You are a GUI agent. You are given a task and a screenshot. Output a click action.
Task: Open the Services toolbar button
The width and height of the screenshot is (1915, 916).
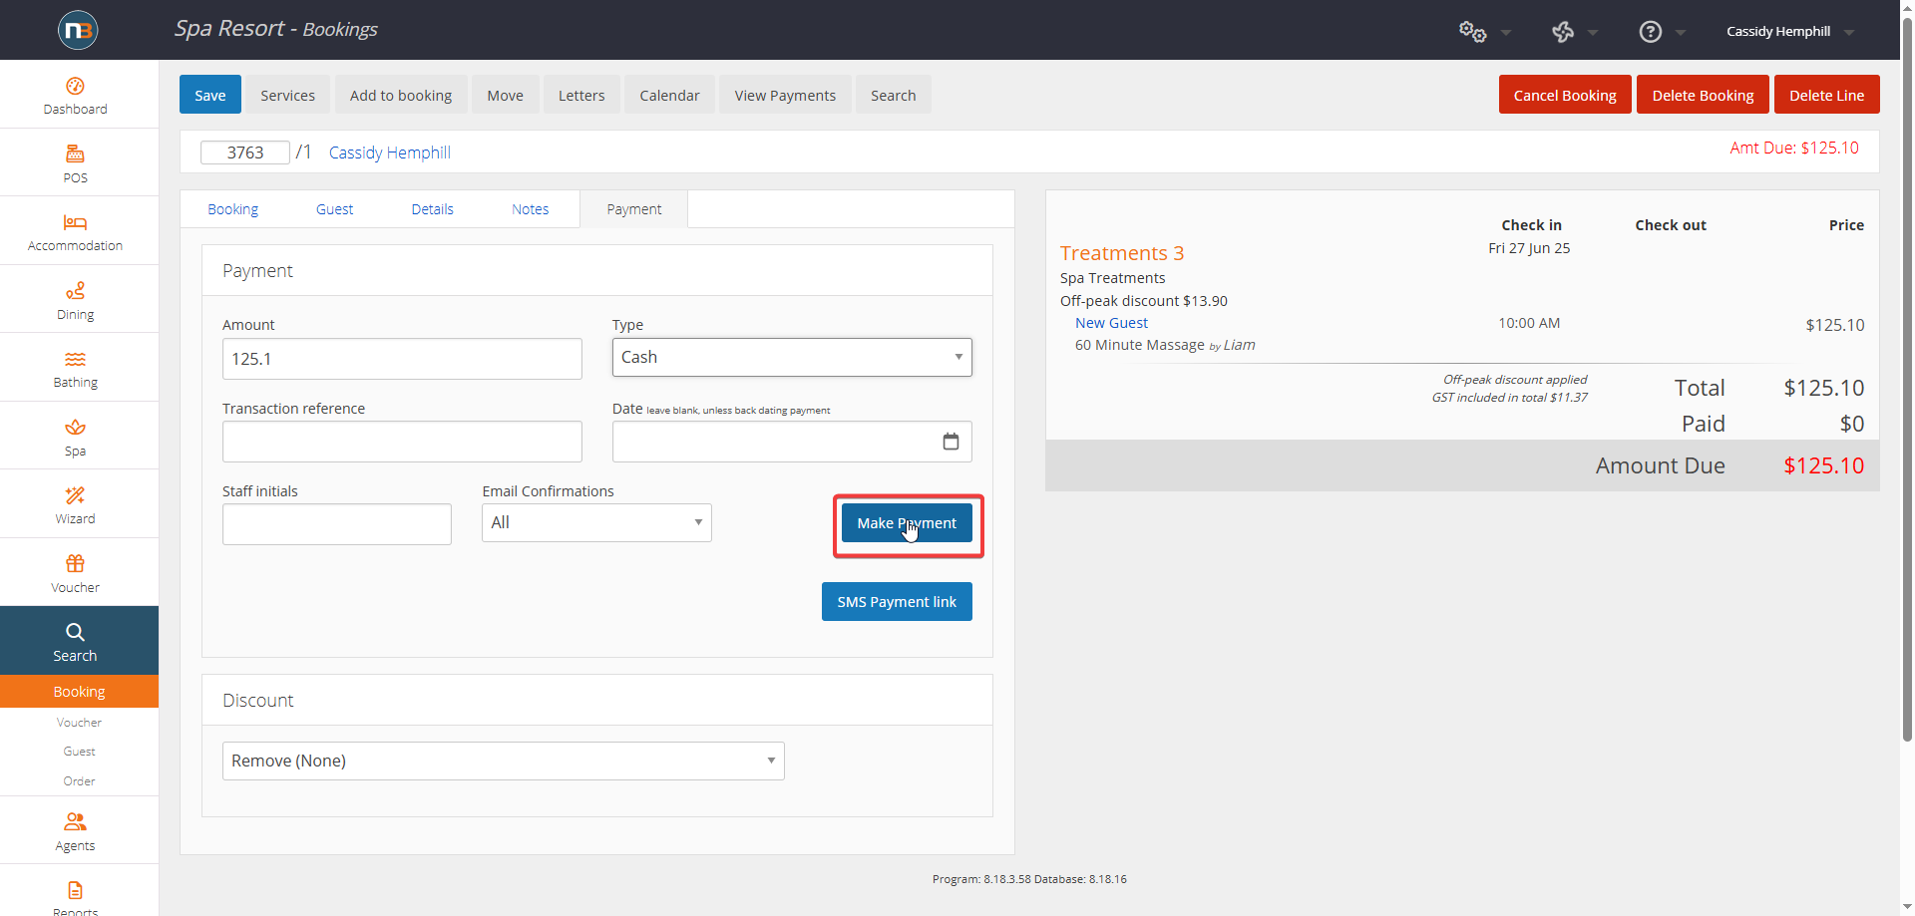tap(288, 95)
